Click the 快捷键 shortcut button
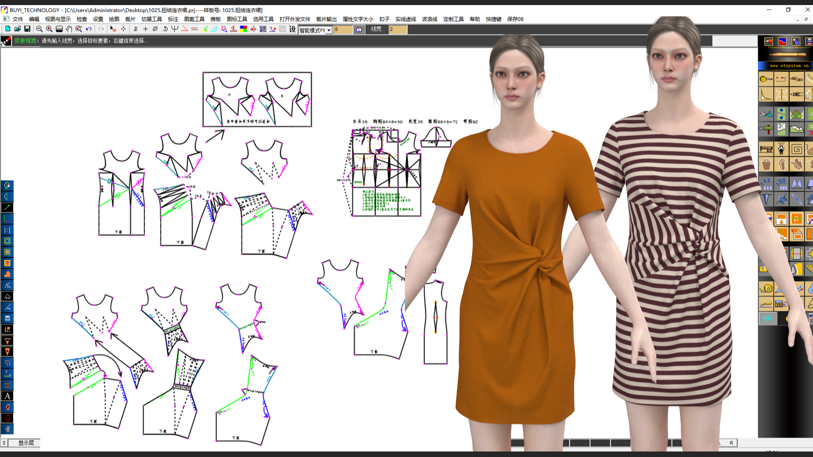Viewport: 813px width, 457px height. (x=494, y=19)
